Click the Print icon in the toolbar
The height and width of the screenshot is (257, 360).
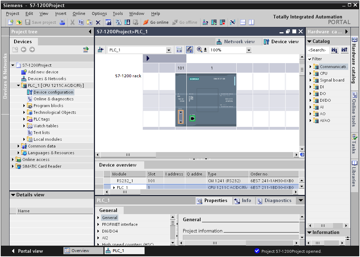[x=62, y=22]
